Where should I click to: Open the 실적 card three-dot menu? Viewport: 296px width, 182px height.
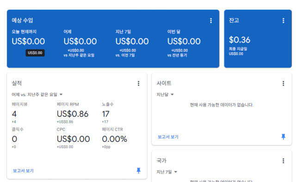[x=138, y=83]
